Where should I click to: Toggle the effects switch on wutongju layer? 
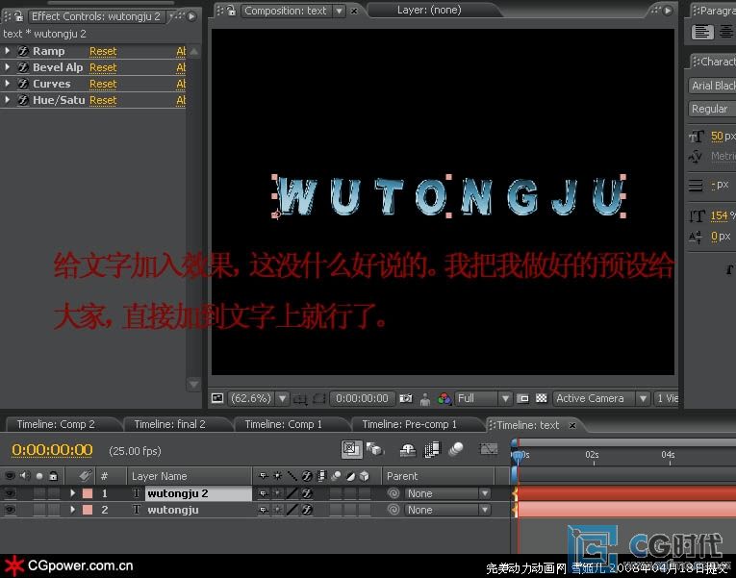pos(307,510)
